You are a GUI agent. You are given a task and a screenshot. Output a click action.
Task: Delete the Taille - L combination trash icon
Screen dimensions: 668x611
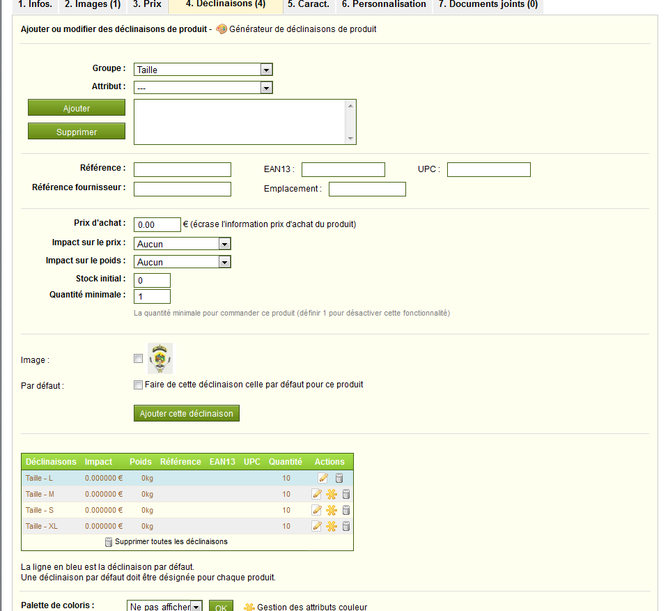339,478
